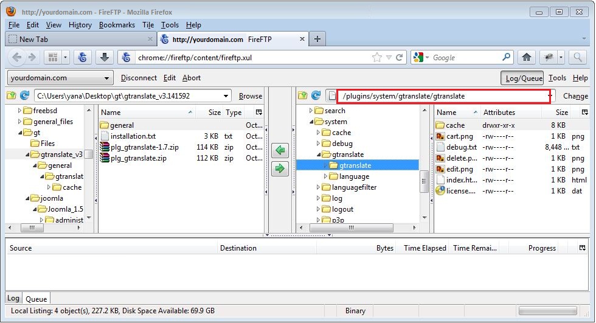Bookmark page with the star icon
Image resolution: width=596 pixels, height=323 pixels.
point(376,57)
